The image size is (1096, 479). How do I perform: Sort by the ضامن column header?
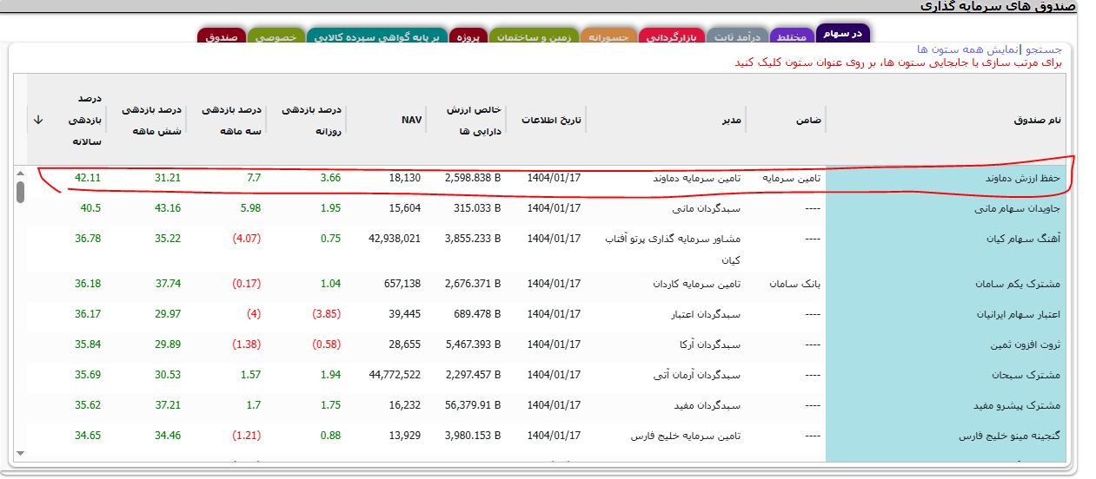(x=809, y=120)
